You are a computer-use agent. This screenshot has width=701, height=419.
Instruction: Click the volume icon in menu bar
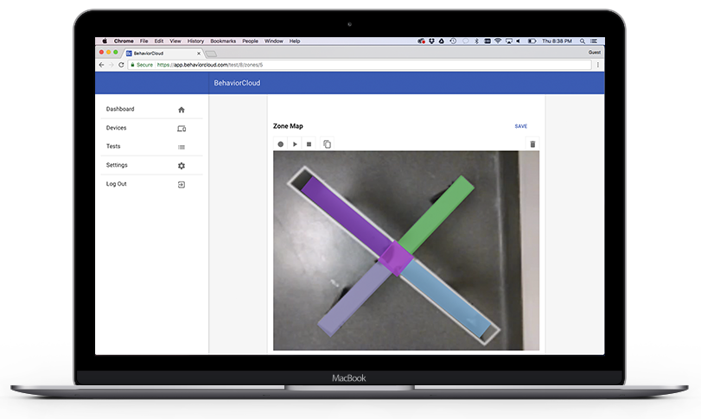pos(519,41)
